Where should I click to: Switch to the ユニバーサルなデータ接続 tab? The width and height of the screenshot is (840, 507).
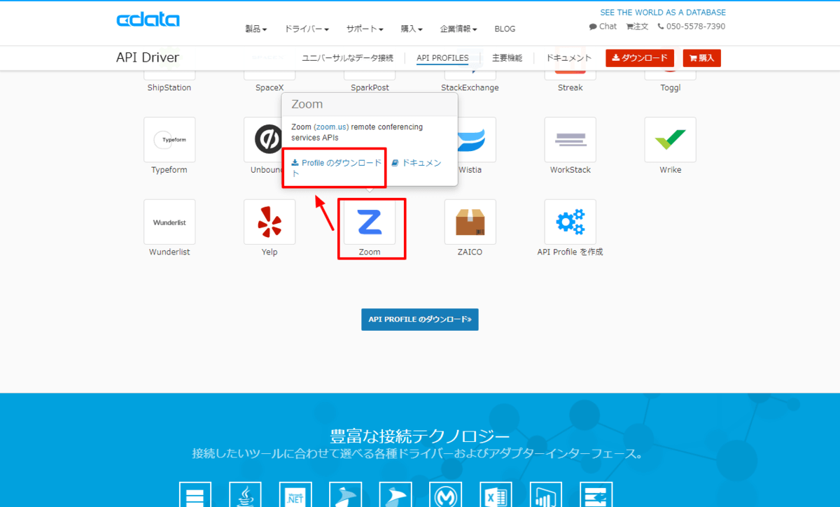tap(347, 58)
